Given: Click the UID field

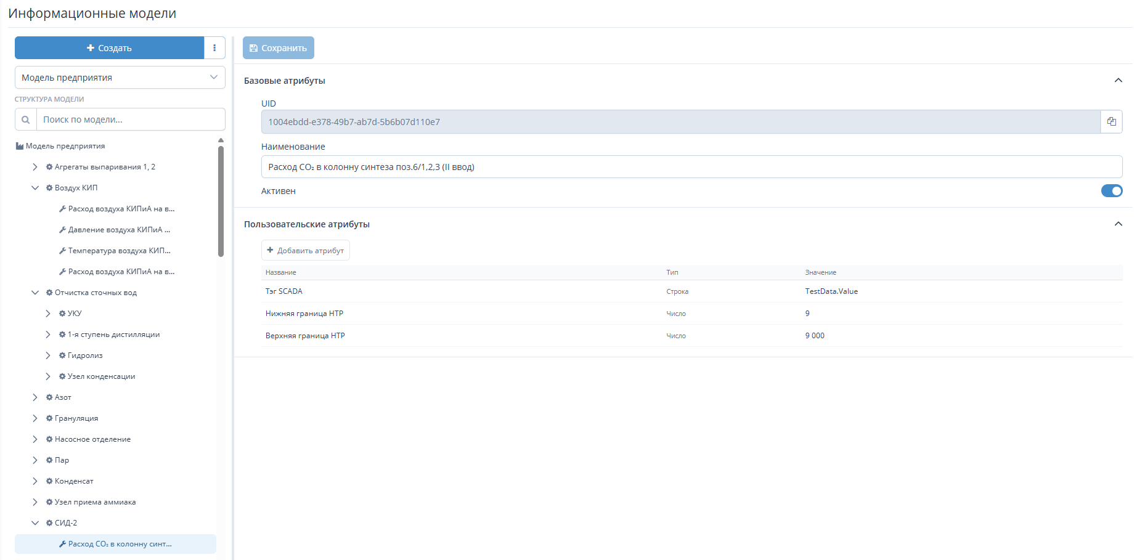Looking at the screenshot, I should click(x=681, y=122).
